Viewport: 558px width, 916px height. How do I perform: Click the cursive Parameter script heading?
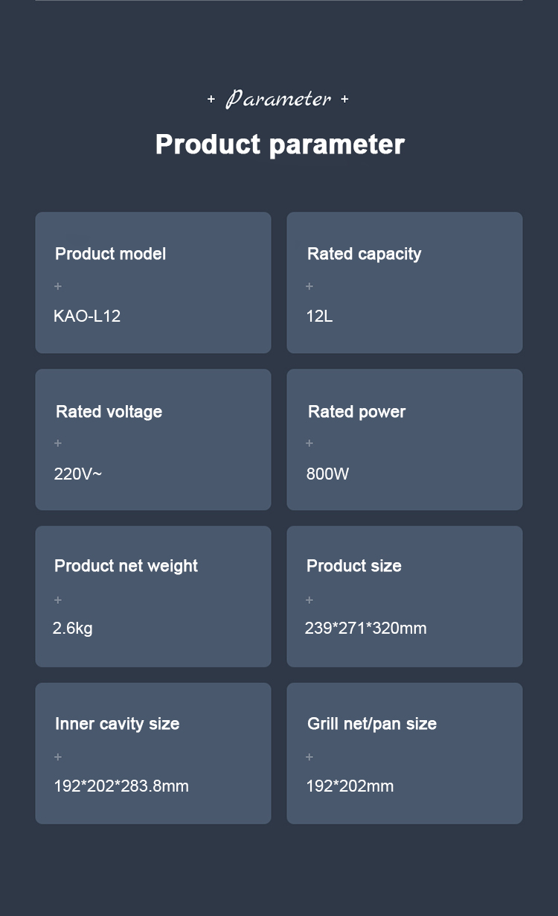[278, 99]
